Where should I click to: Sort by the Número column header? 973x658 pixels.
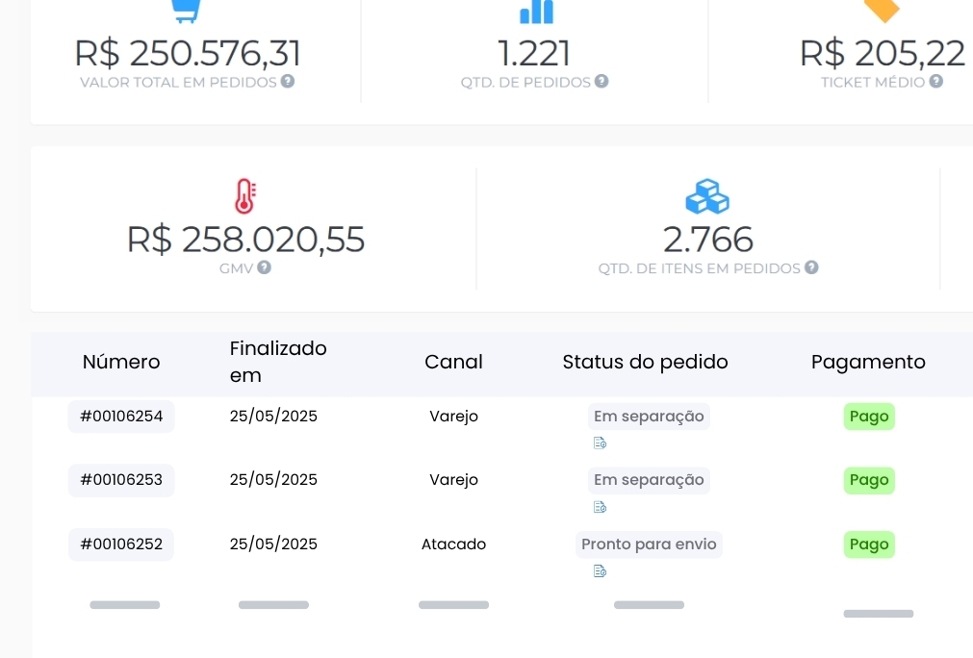coord(121,362)
